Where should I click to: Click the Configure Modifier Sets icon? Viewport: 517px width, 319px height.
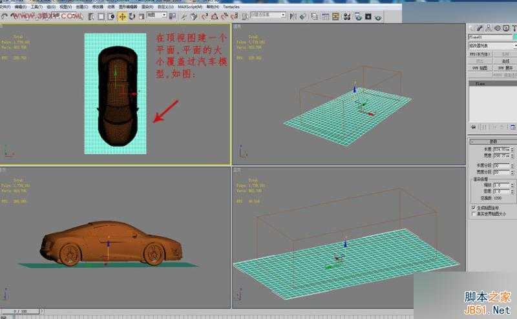512,127
